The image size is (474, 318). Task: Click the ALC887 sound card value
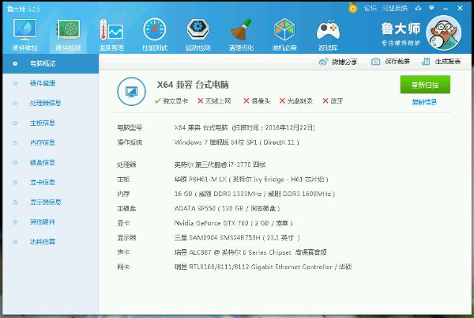250,252
